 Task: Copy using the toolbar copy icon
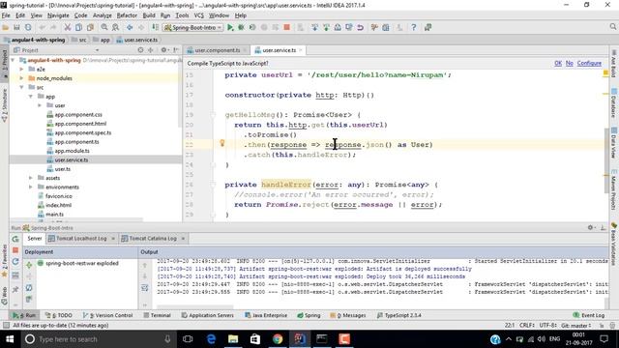(x=79, y=27)
